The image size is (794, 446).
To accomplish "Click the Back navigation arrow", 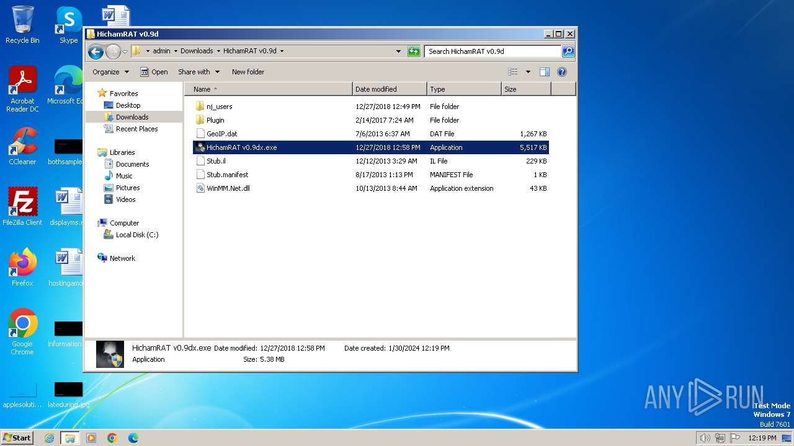I will (96, 51).
